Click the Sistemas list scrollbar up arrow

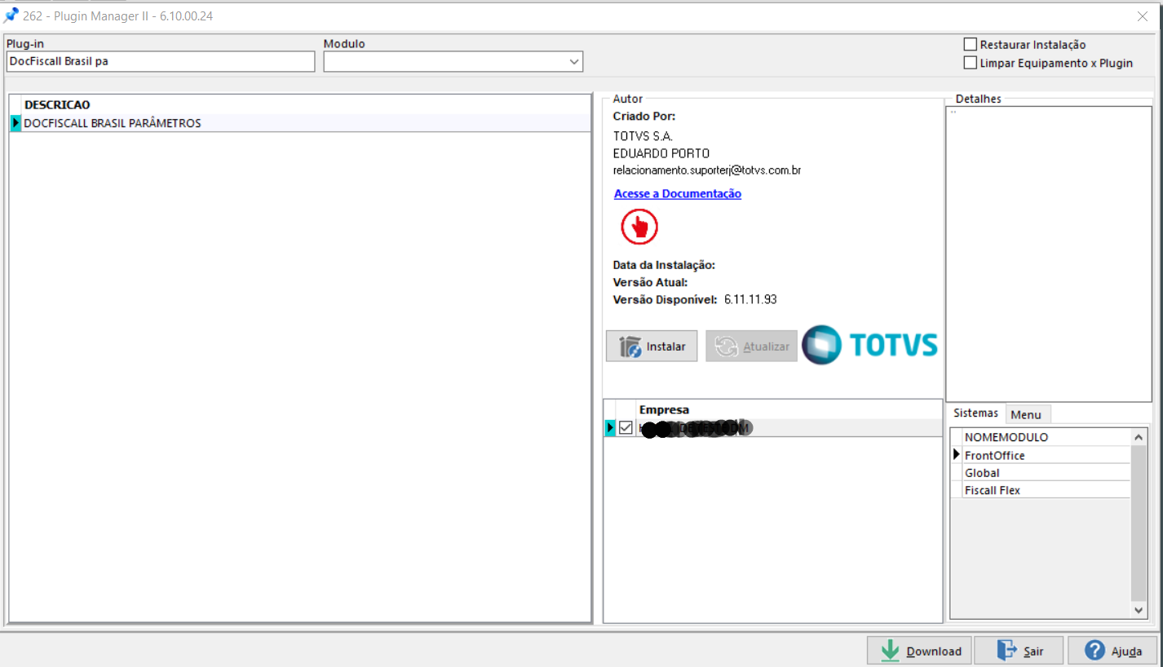coord(1139,437)
